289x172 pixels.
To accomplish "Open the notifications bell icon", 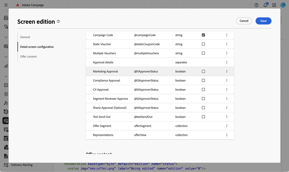I will click(x=265, y=5).
